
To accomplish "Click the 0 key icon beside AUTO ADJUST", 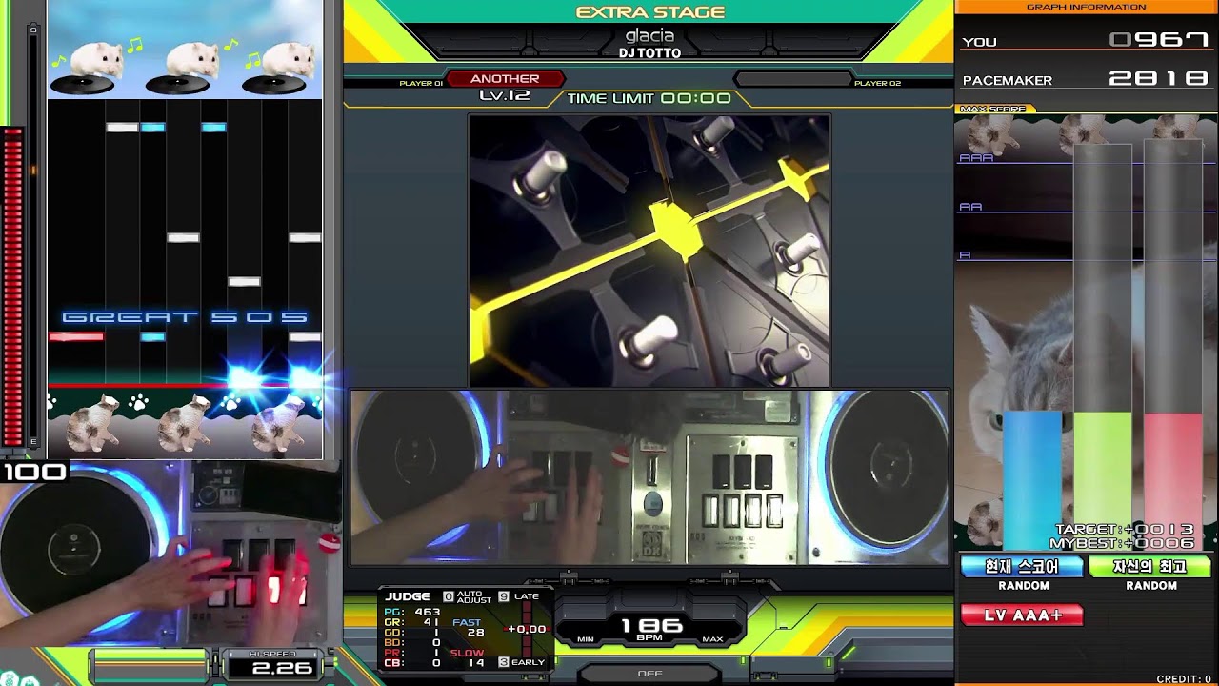I will coord(449,596).
